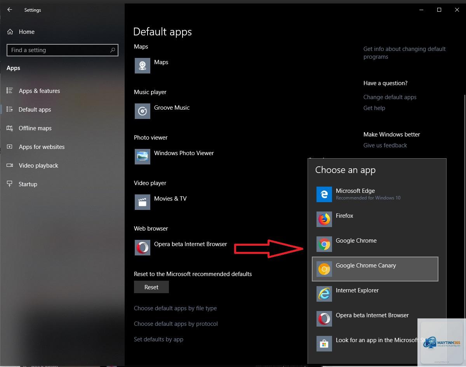Select the Google Chrome Canary icon
This screenshot has height=367, width=466.
324,269
